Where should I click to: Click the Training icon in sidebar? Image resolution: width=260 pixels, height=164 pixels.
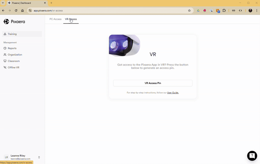pyautogui.click(x=5, y=34)
